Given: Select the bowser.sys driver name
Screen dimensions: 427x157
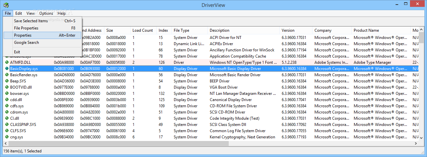Looking at the screenshot, I should point(19,94).
